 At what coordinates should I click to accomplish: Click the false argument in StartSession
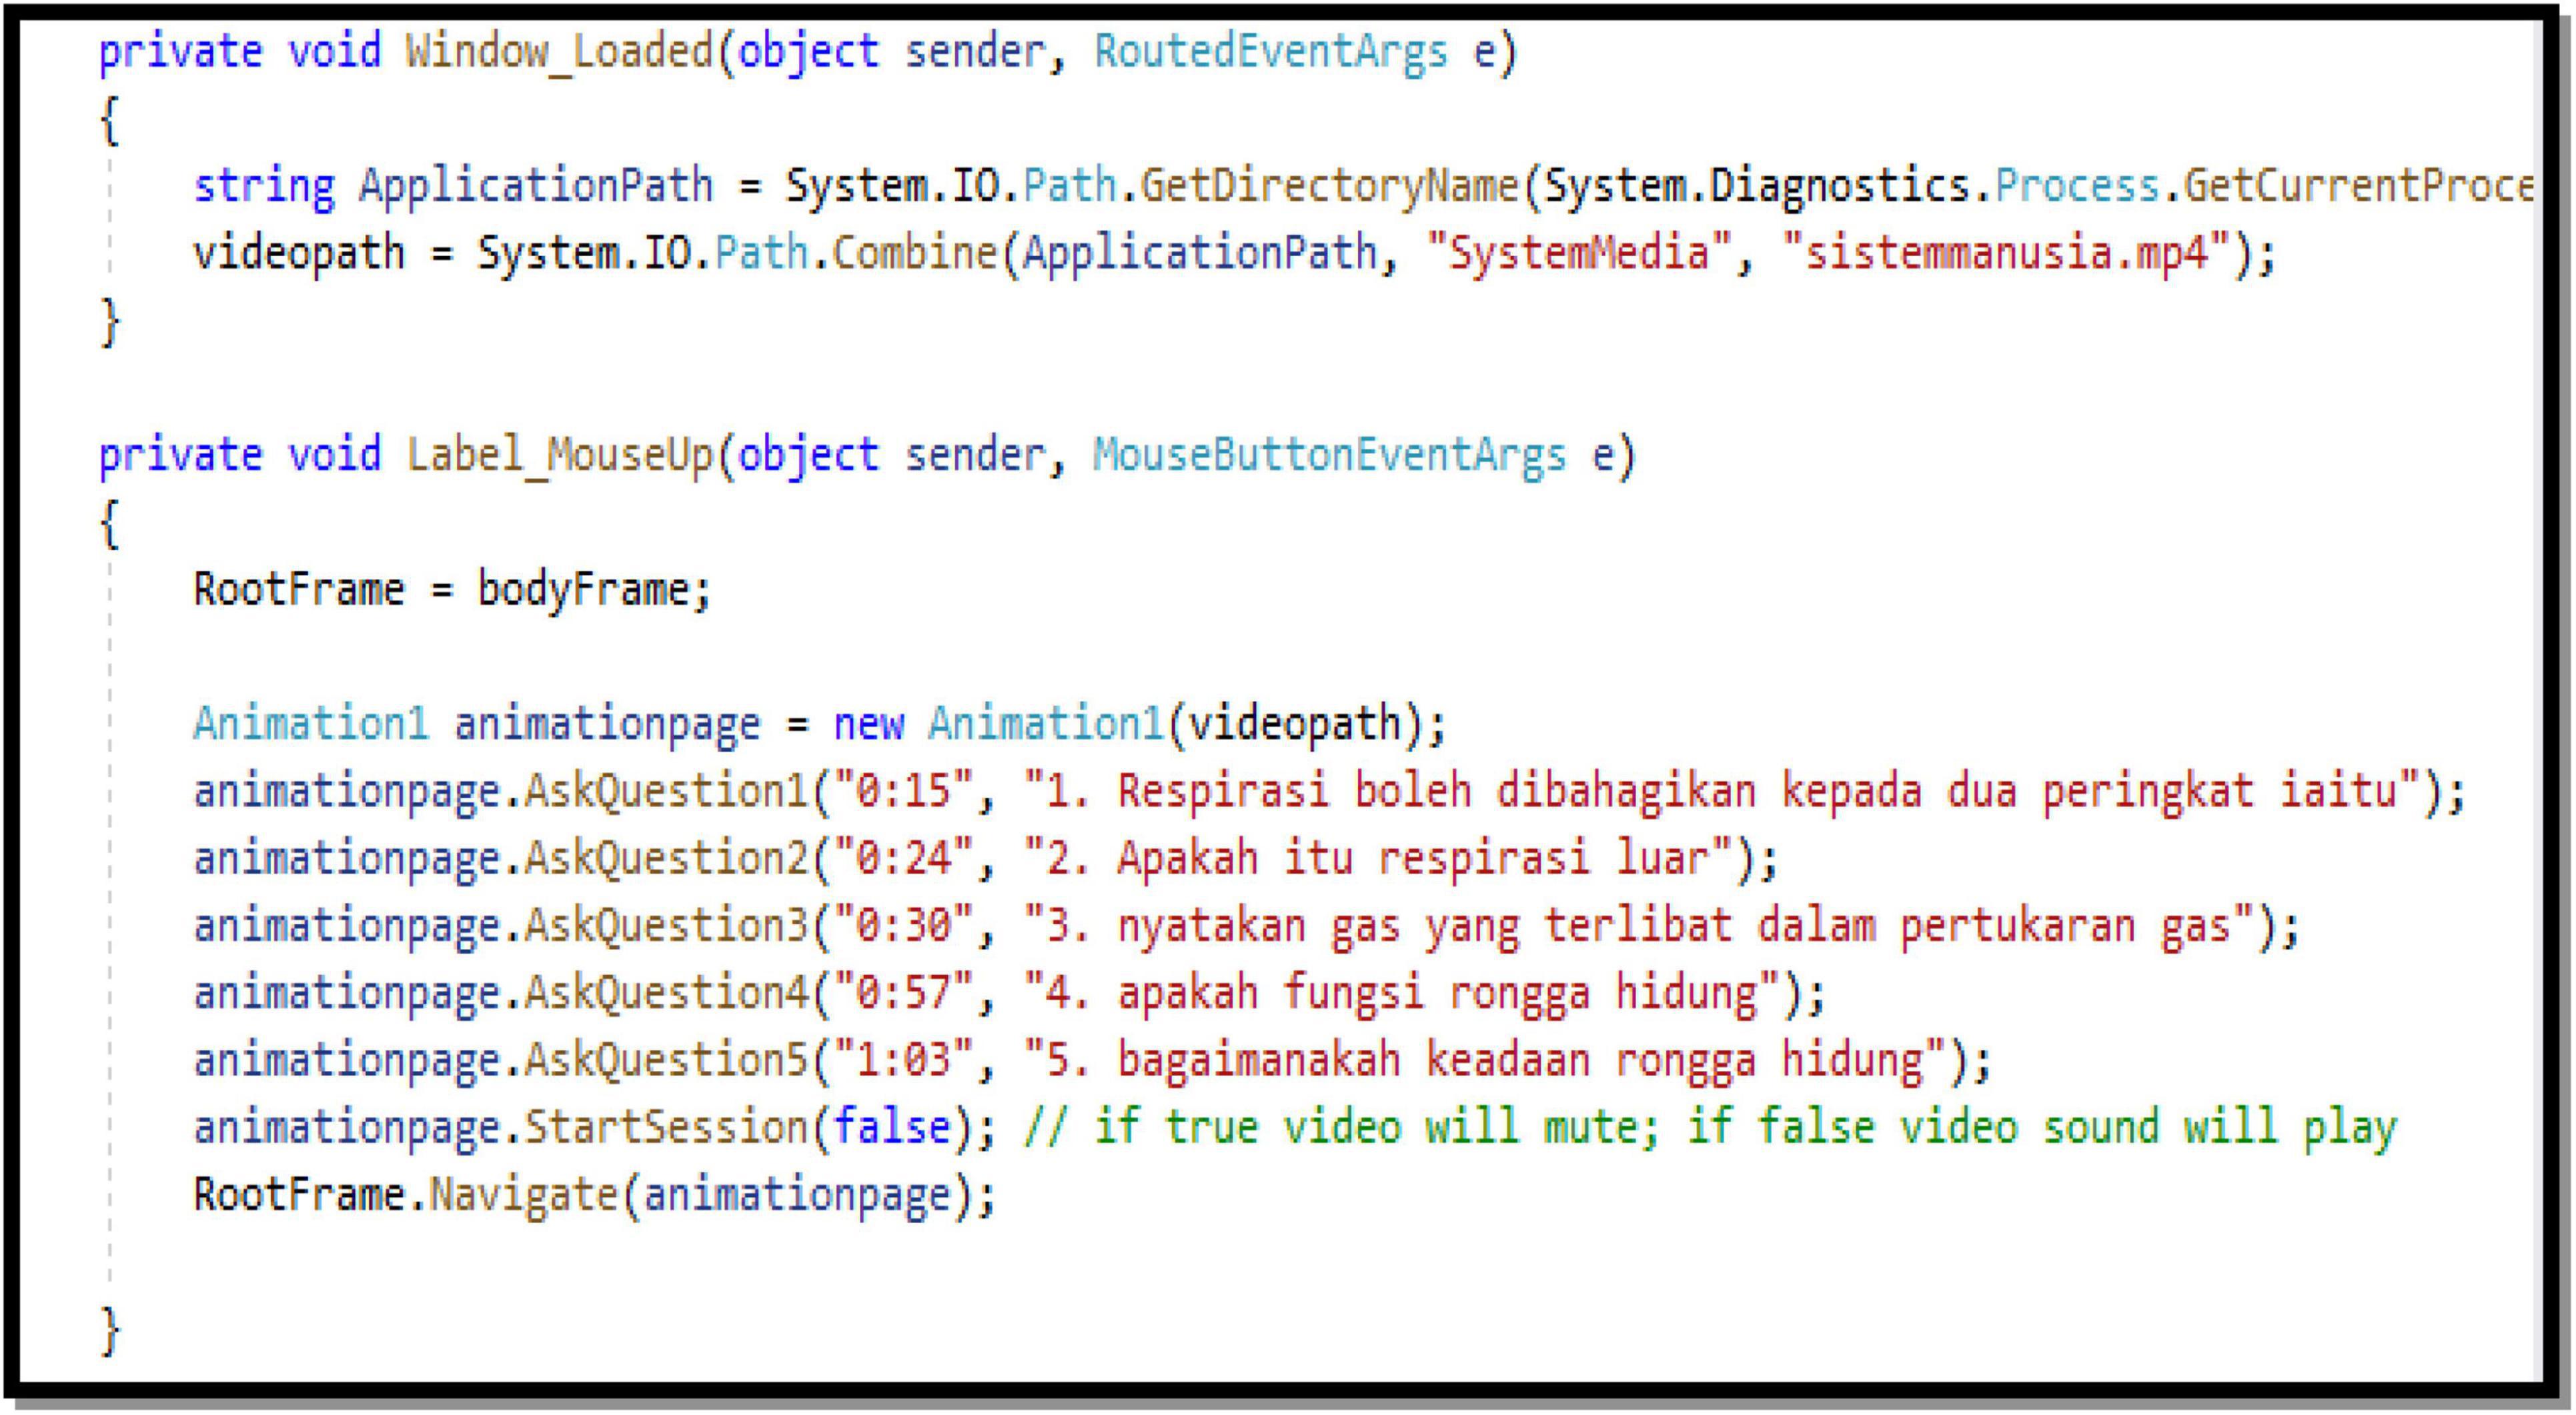[x=891, y=1128]
